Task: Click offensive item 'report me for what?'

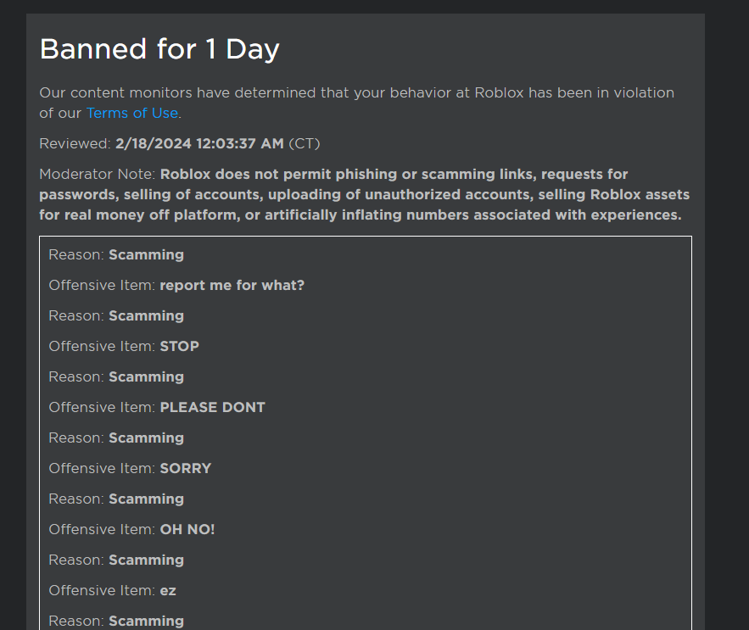Action: [232, 285]
